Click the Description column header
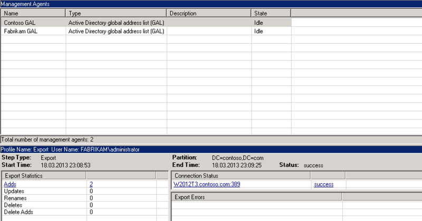The height and width of the screenshot is (221, 422). click(x=209, y=13)
